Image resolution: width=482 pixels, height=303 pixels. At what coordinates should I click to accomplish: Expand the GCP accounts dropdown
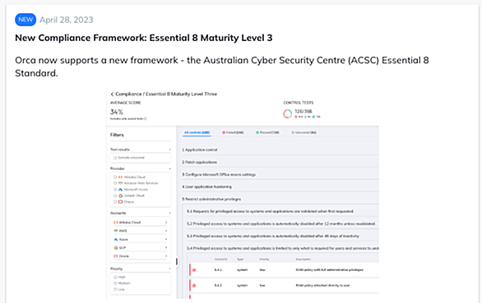pos(166,247)
